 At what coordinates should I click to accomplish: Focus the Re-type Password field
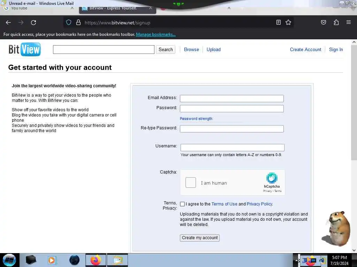pos(232,129)
